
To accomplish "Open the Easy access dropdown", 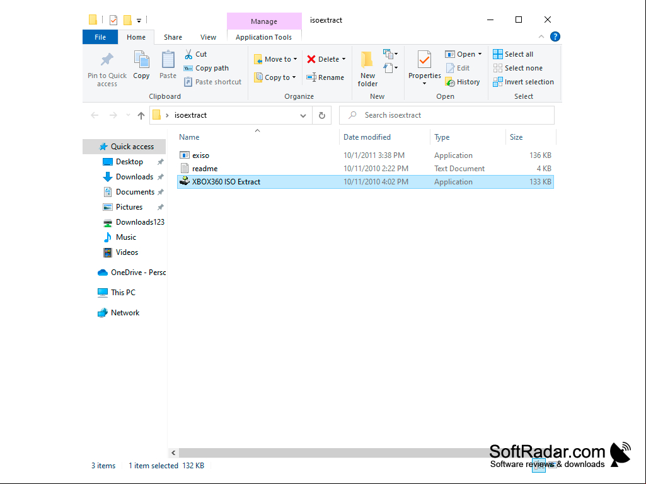I will tap(390, 67).
